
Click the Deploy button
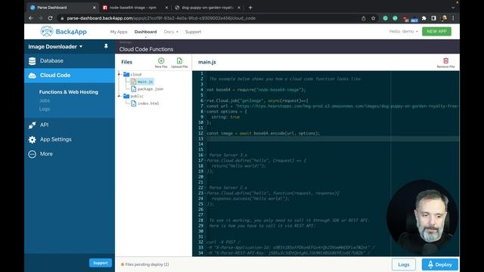(x=440, y=264)
